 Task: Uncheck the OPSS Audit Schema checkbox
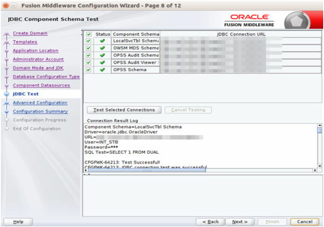(89, 55)
